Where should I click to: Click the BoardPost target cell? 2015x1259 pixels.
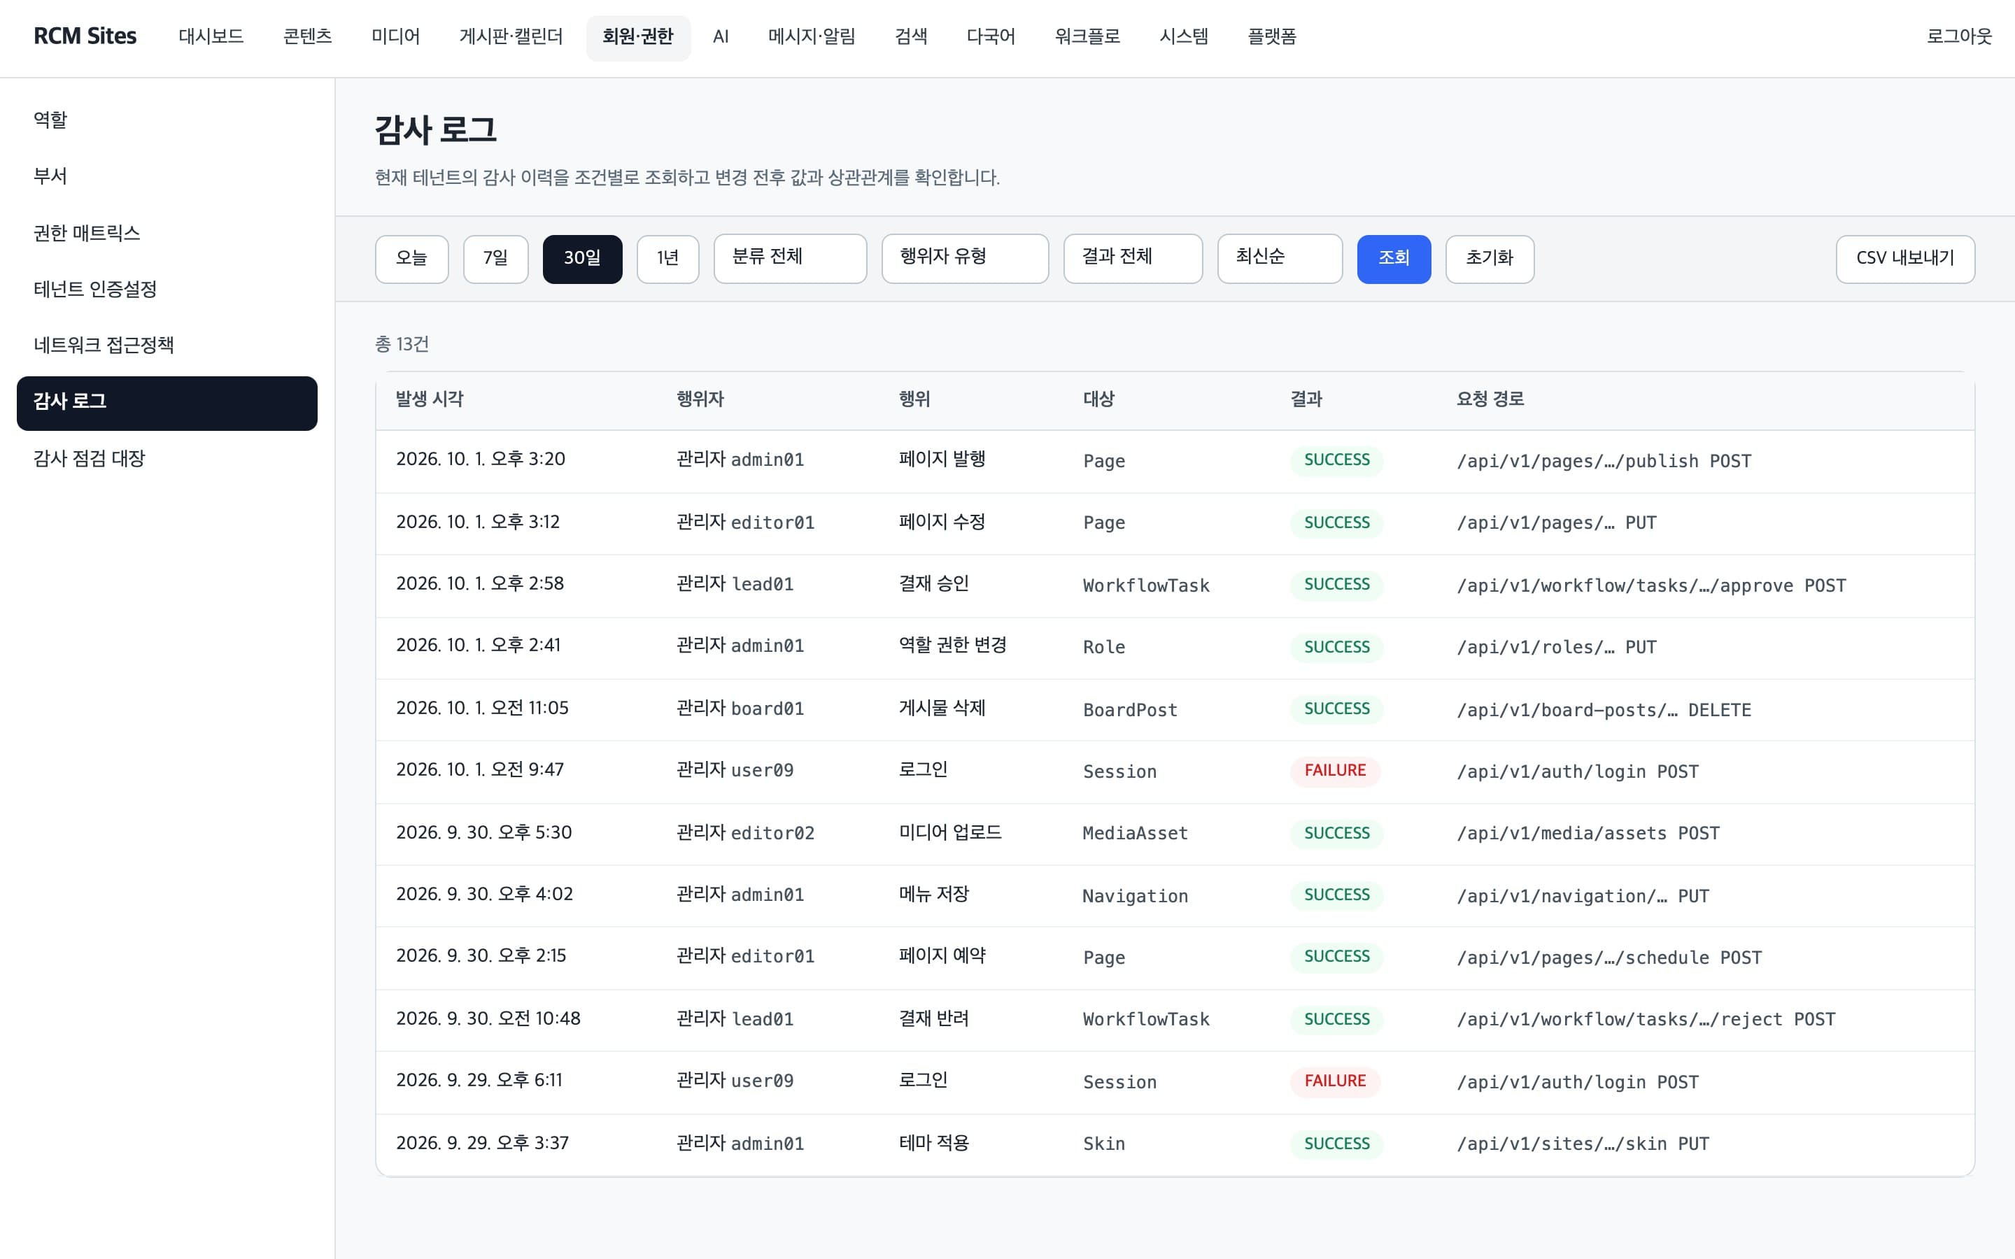click(1130, 710)
